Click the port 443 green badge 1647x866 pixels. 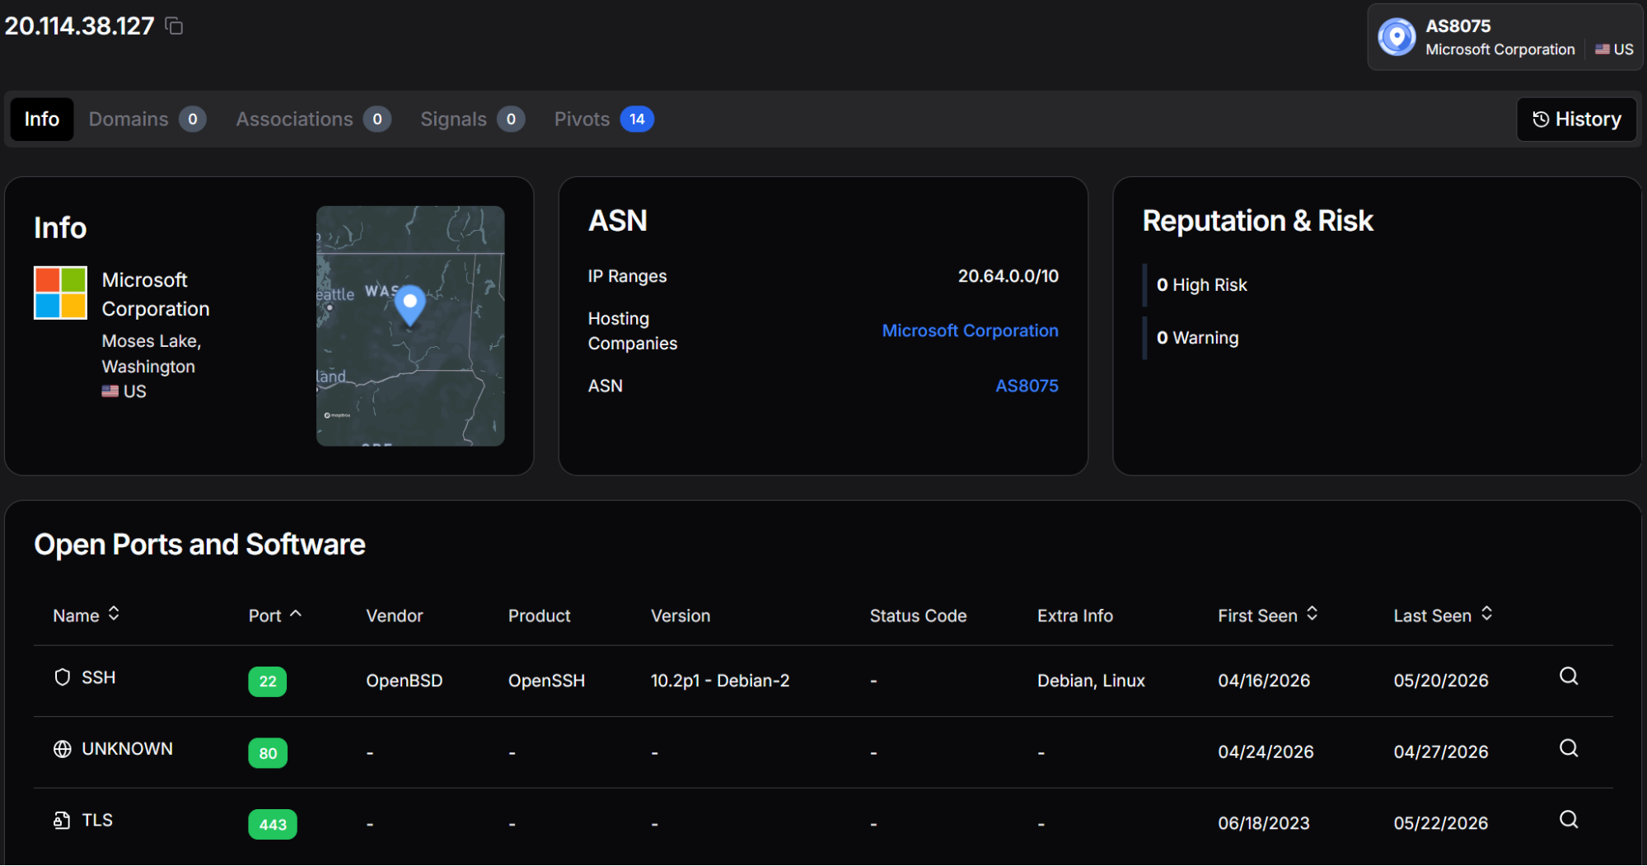point(273,825)
